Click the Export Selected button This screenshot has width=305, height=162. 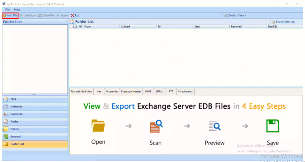[x=283, y=22]
